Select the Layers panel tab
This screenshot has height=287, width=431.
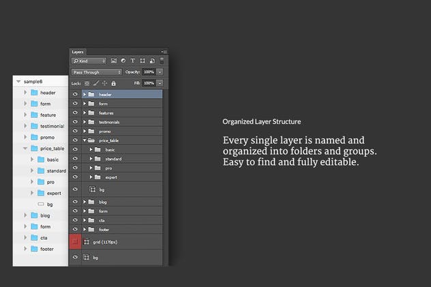78,51
